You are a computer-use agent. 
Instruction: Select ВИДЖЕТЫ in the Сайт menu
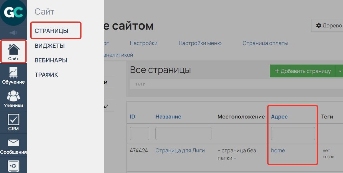coord(50,46)
